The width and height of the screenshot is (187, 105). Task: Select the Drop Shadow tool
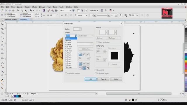pyautogui.click(x=2, y=71)
